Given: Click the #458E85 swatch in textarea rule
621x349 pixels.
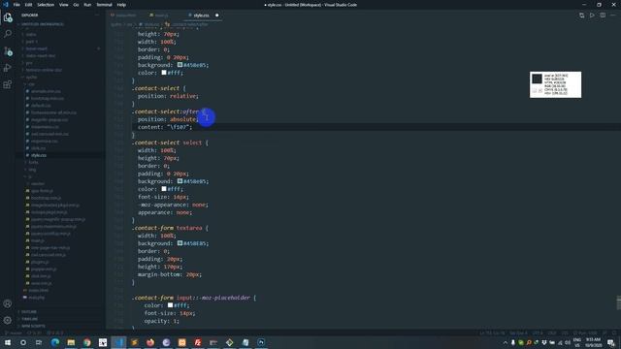Looking at the screenshot, I should point(180,243).
